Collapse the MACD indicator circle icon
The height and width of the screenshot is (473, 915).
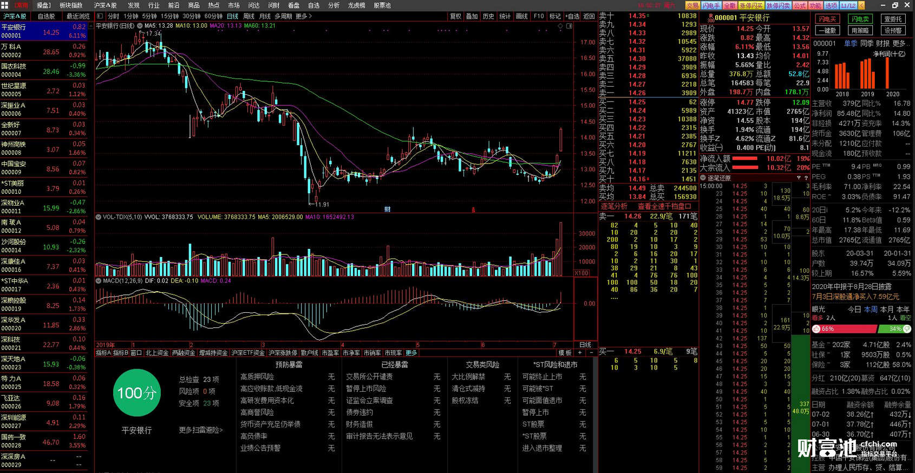tap(99, 281)
